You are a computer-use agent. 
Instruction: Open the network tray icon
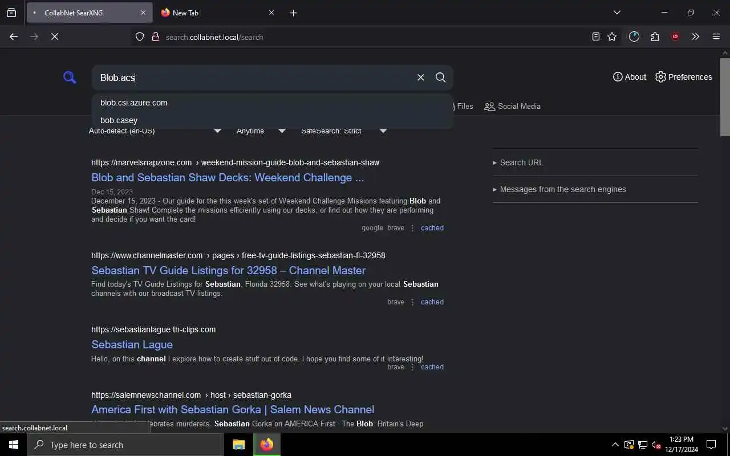pyautogui.click(x=642, y=445)
